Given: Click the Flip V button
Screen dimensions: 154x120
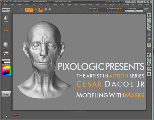Looking at the screenshot, I should 139,11.
